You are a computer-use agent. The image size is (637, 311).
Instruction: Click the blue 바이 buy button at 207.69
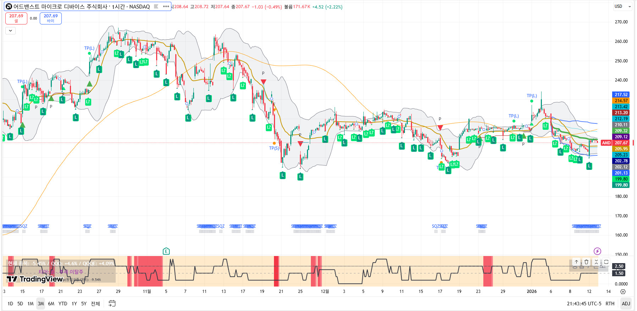[x=51, y=18]
